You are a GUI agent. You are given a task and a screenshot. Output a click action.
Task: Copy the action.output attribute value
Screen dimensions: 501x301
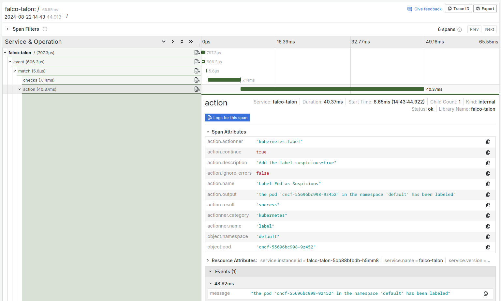(x=488, y=194)
